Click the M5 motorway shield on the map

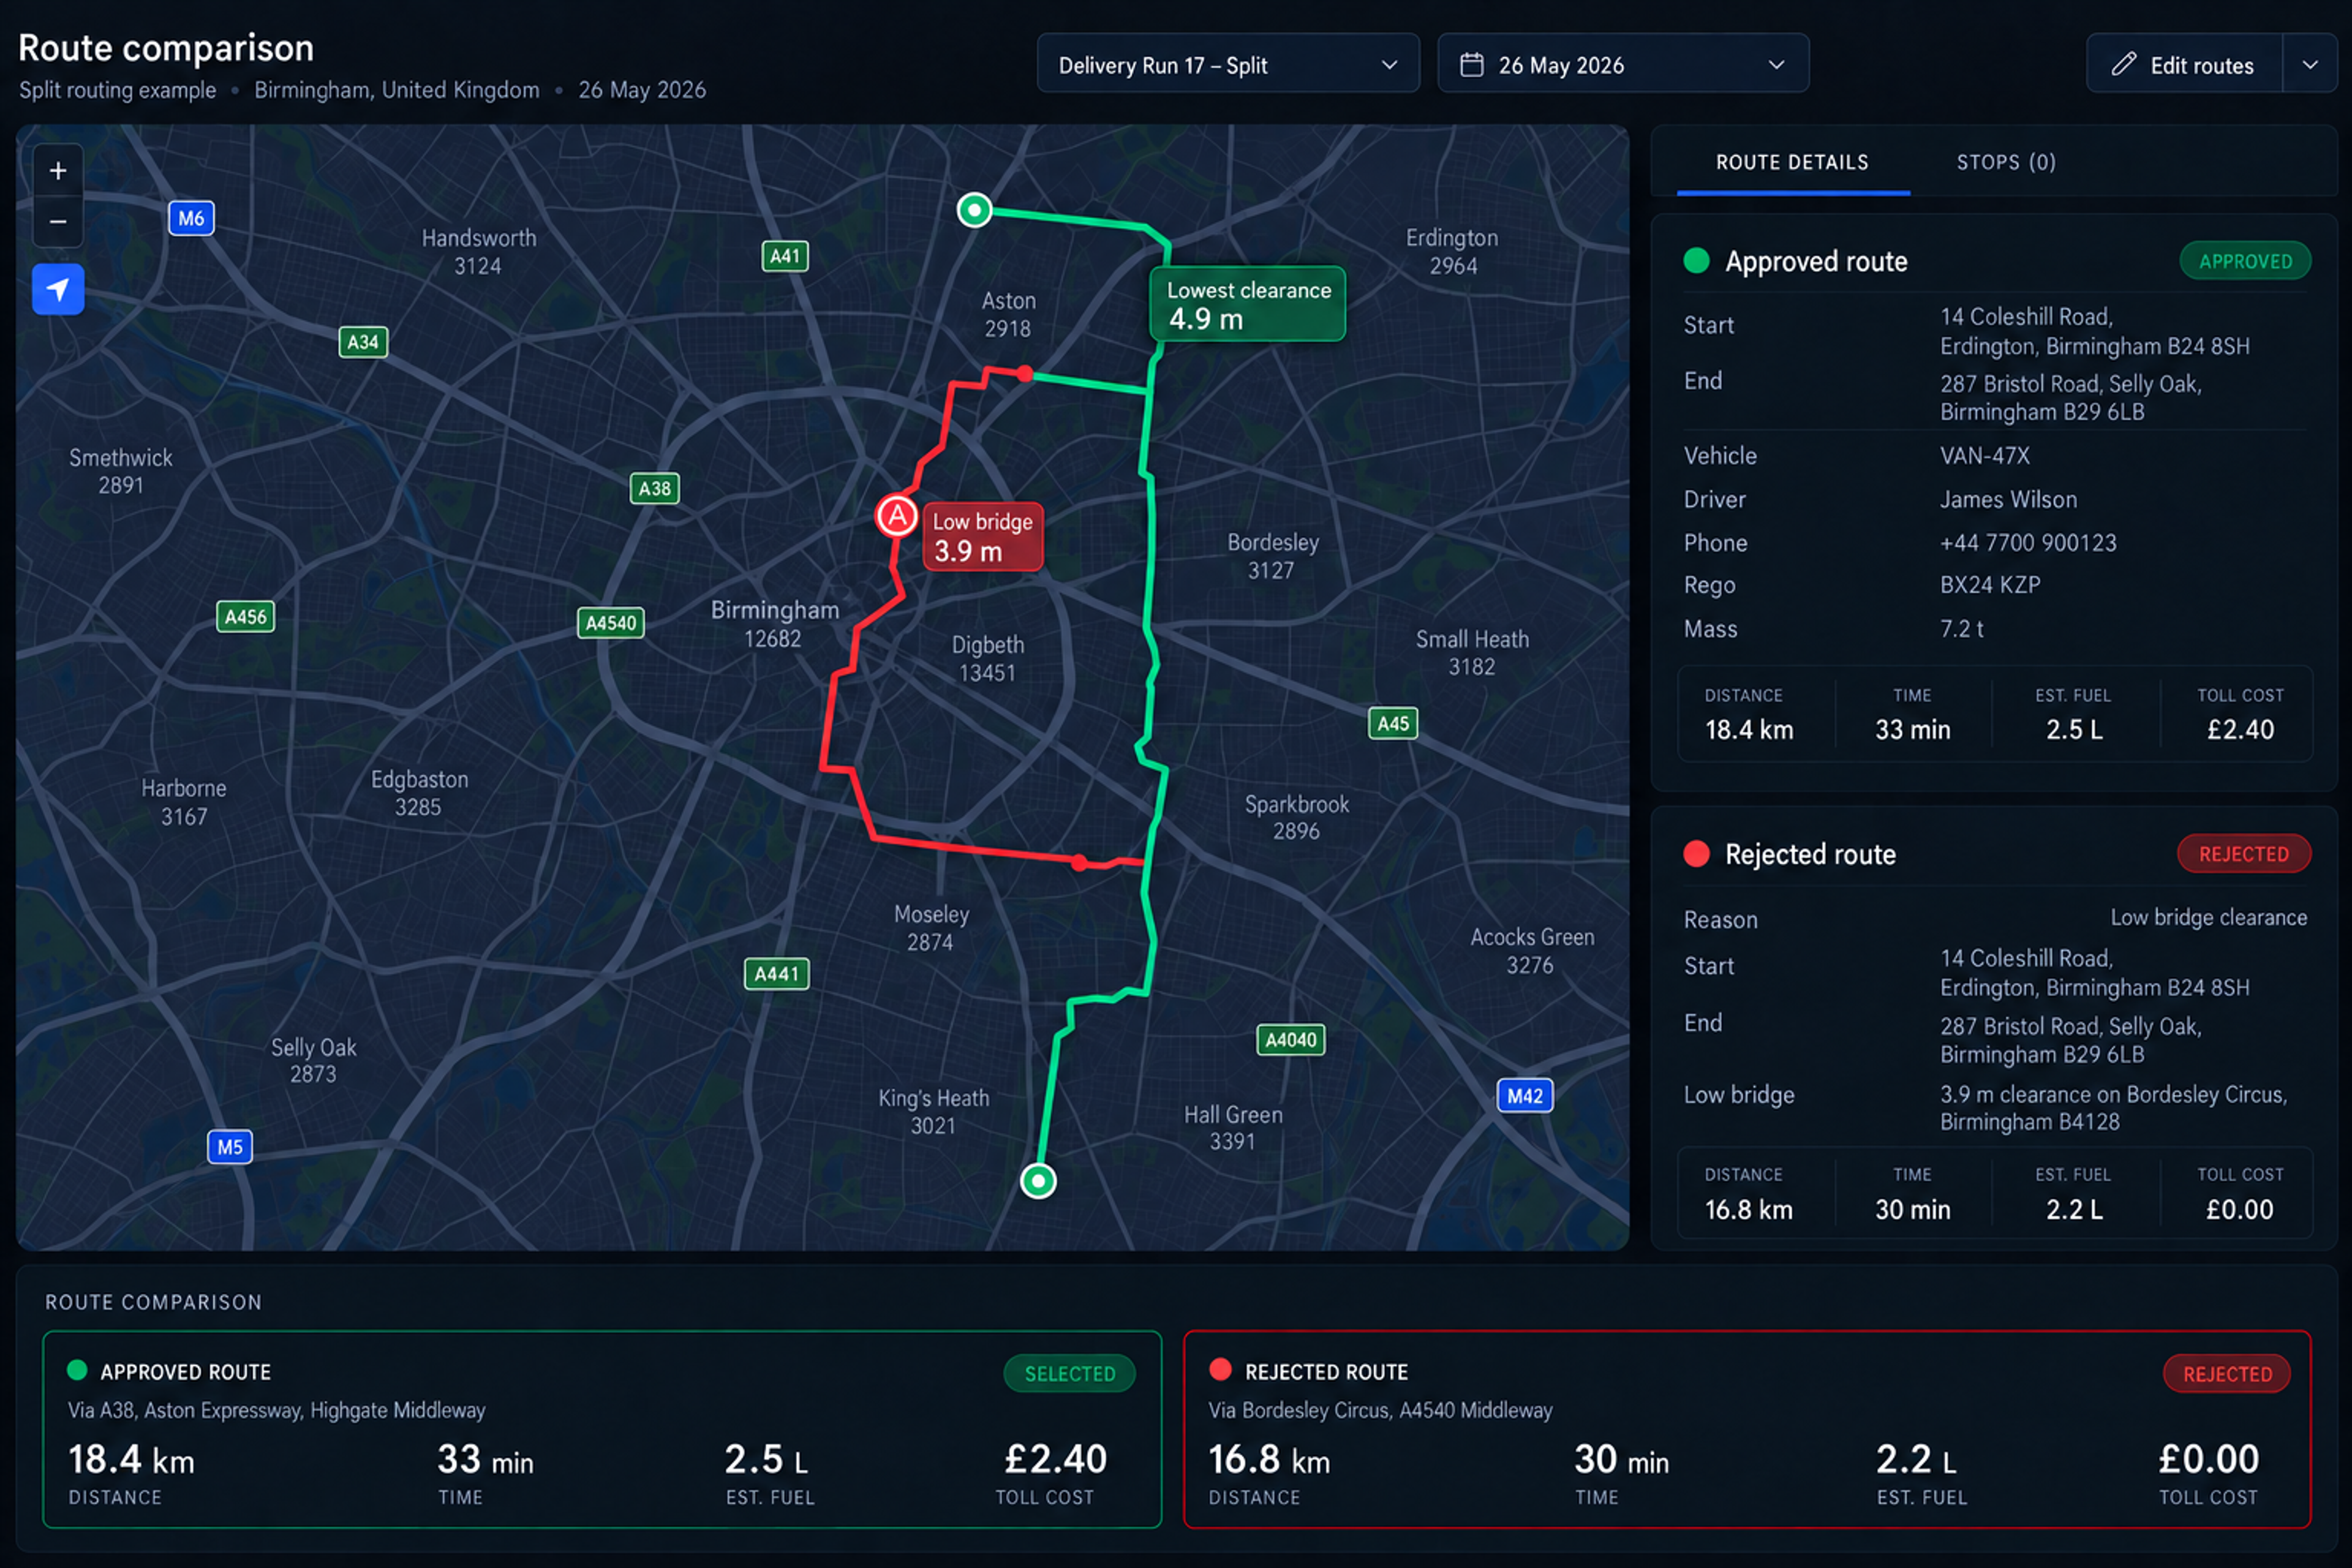[x=230, y=1147]
